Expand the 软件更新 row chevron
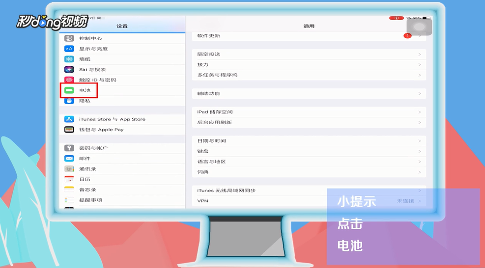This screenshot has width=485, height=268. click(x=420, y=36)
